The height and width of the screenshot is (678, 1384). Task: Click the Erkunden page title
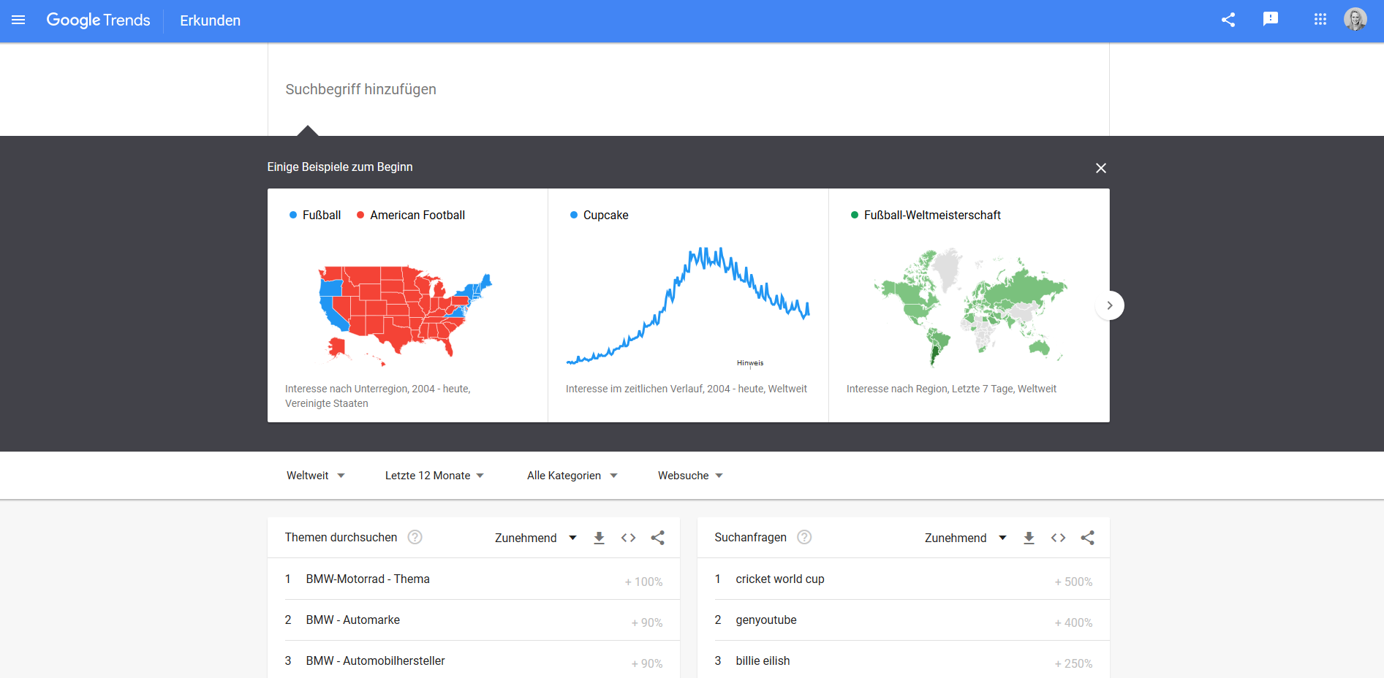[210, 20]
